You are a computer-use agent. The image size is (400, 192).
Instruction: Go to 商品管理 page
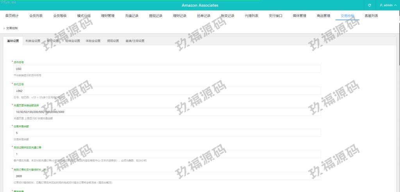click(x=323, y=16)
